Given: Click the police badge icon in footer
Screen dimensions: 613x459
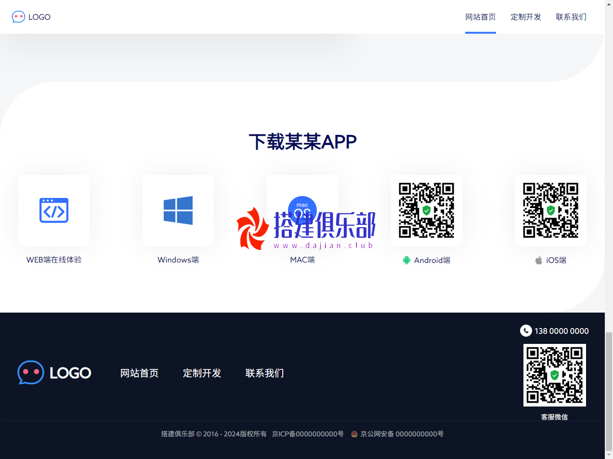Looking at the screenshot, I should click(x=354, y=434).
